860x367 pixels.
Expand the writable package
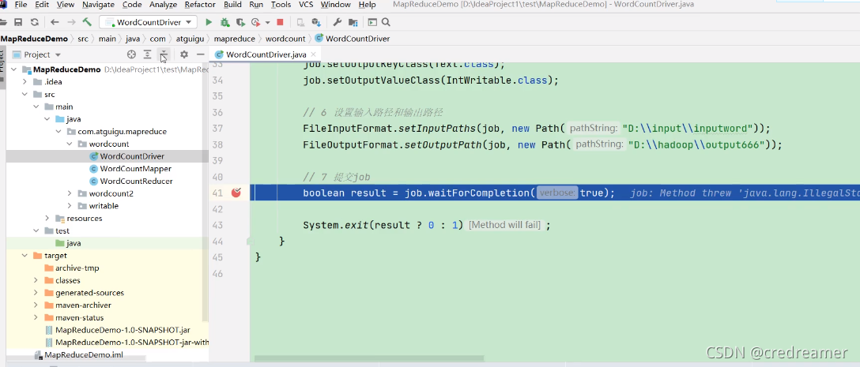click(x=70, y=206)
